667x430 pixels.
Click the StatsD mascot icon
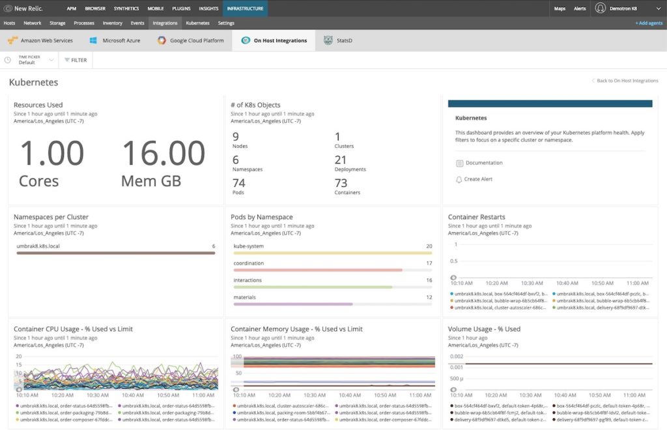pyautogui.click(x=328, y=40)
